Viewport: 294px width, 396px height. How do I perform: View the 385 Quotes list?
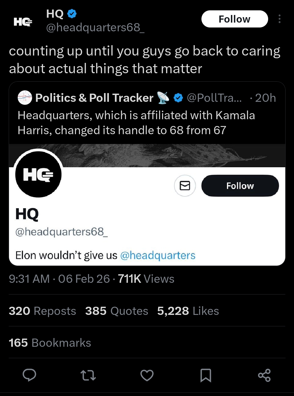pyautogui.click(x=117, y=311)
